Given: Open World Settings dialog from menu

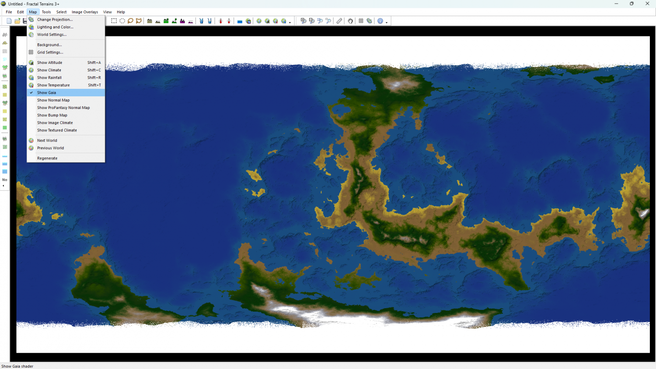Looking at the screenshot, I should point(52,35).
